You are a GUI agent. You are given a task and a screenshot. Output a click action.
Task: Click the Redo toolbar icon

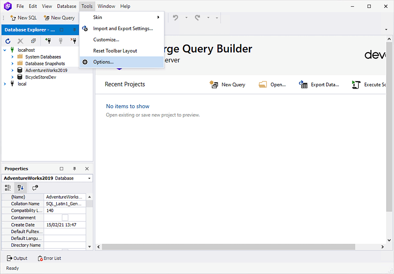(x=197, y=18)
